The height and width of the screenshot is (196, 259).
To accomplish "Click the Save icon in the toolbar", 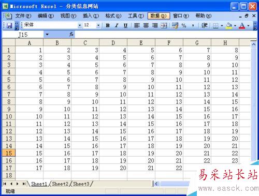I will click(9, 25).
